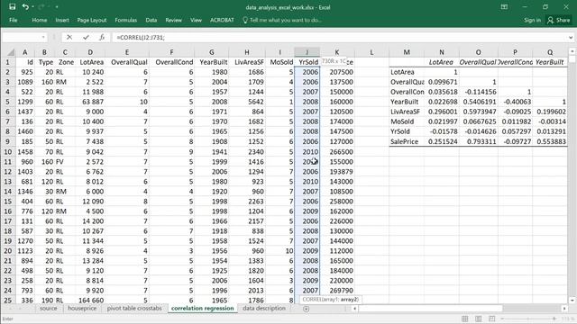Add a new sheet with plus icon
577x324 pixels.
[x=306, y=309]
